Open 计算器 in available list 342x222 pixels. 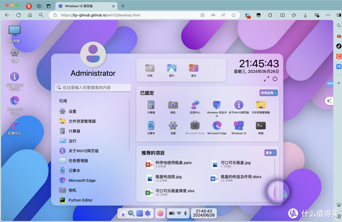94,131
